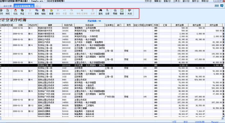Open the 文件 menu

(x=148, y=1)
